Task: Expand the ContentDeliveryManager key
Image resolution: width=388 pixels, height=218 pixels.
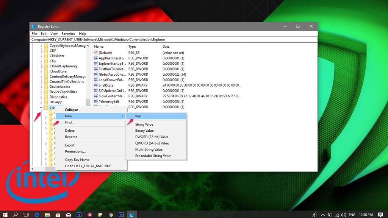Action: pos(41,76)
